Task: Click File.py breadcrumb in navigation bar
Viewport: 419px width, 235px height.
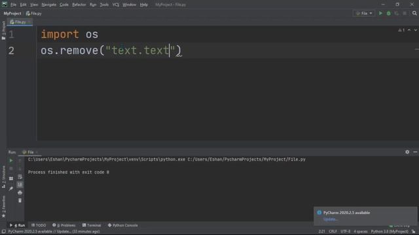Action: (34, 13)
